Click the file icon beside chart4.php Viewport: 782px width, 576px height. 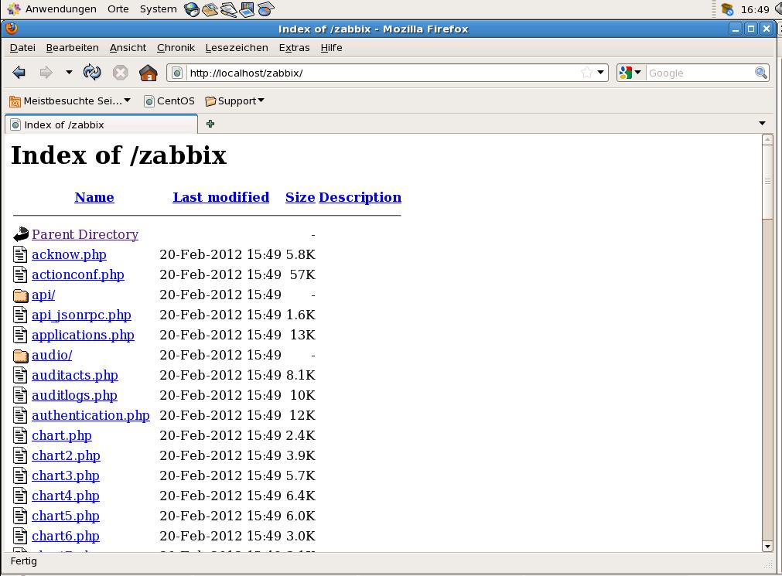coord(20,496)
